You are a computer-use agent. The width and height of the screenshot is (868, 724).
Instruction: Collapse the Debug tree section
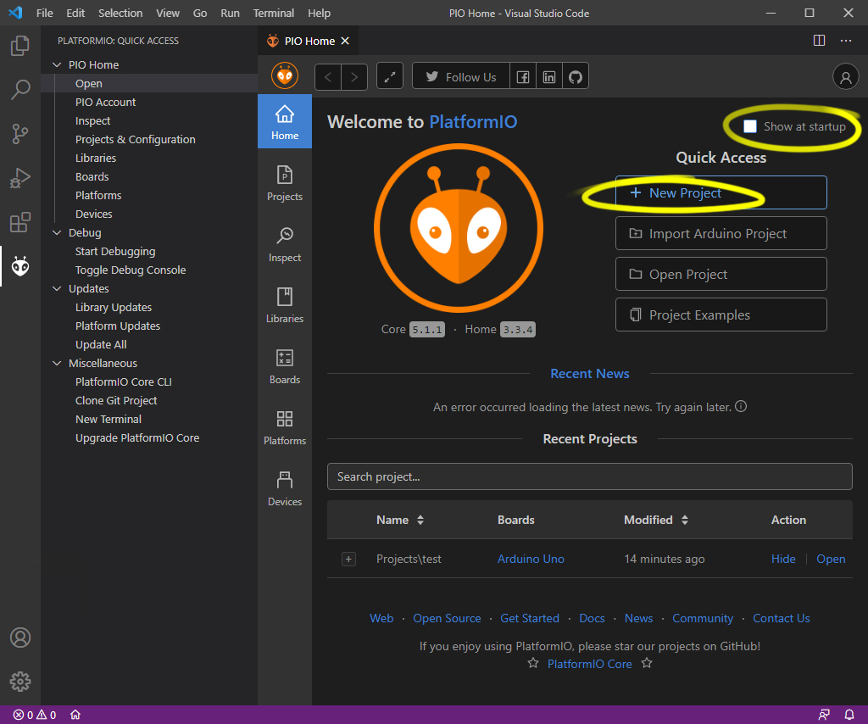57,232
